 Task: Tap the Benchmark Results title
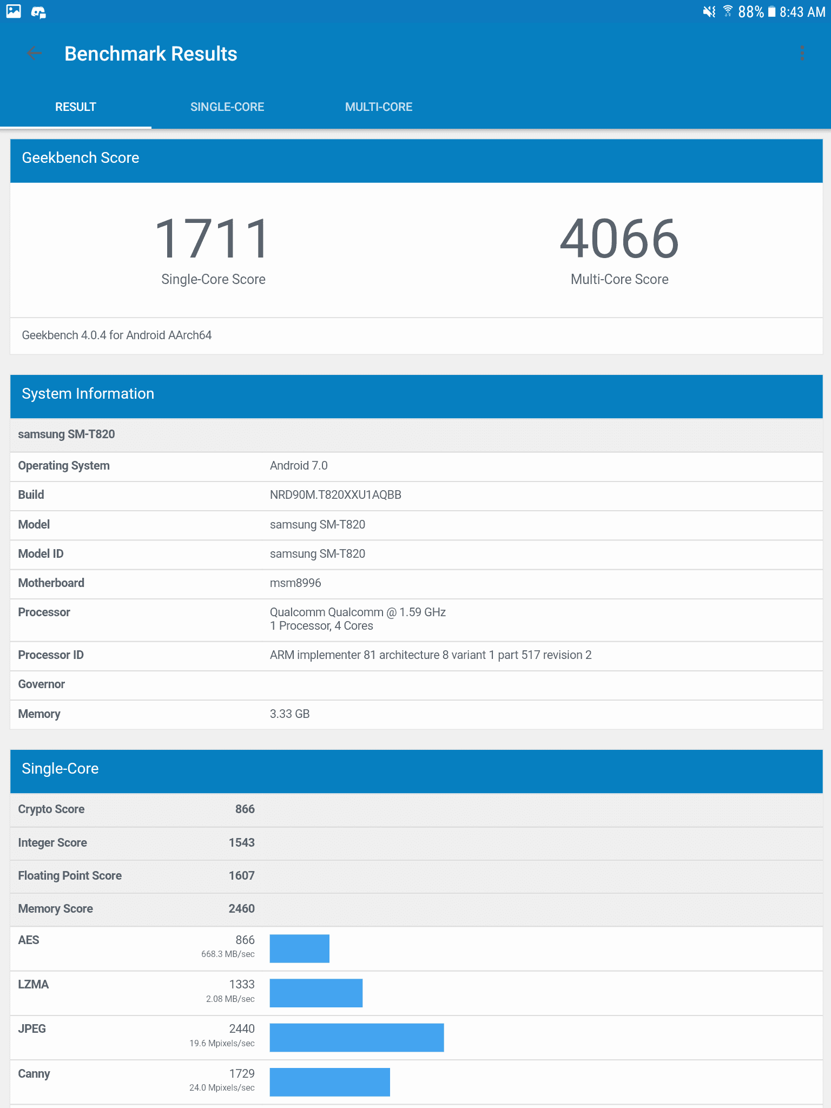click(x=151, y=54)
